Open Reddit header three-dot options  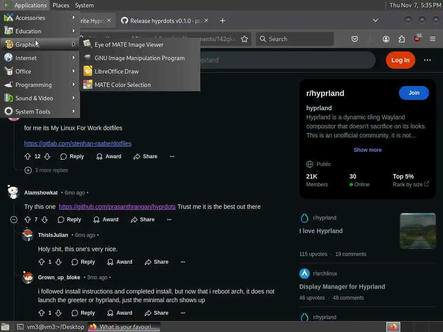427,60
